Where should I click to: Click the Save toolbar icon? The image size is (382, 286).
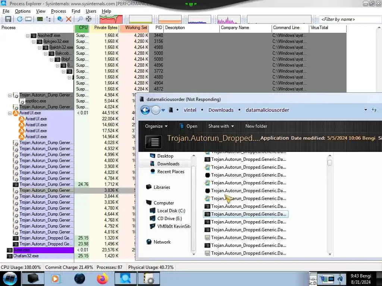click(x=8, y=19)
